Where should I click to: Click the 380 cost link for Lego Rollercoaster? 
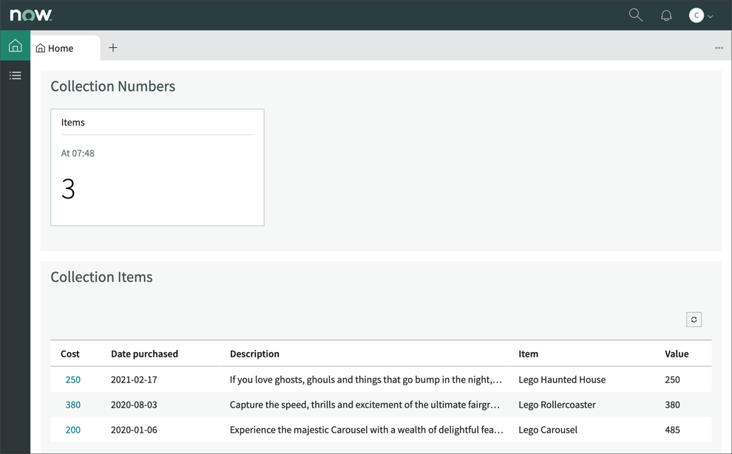pyautogui.click(x=72, y=405)
